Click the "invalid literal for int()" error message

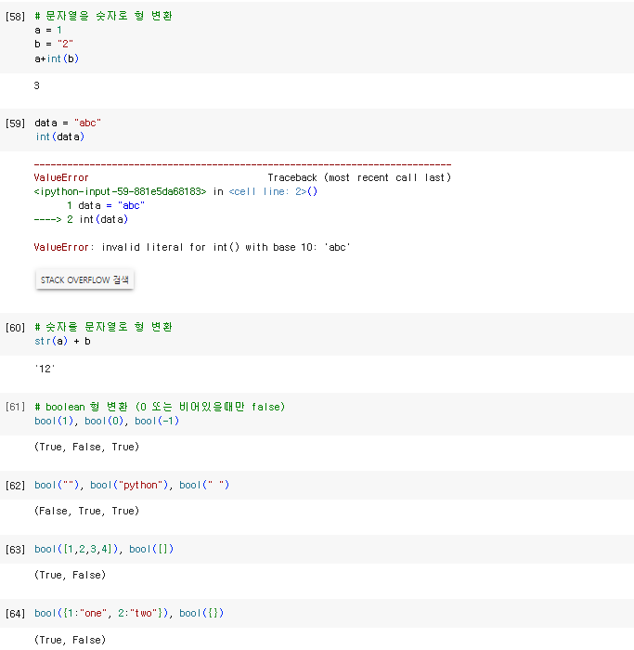192,248
